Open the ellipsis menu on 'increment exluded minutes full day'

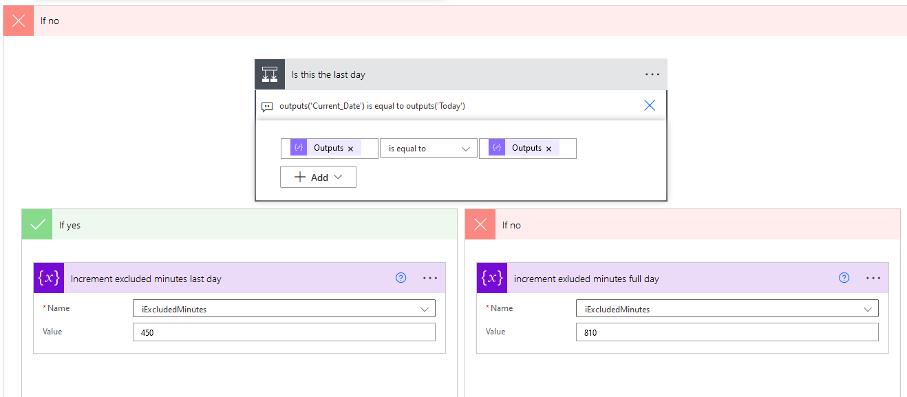873,277
